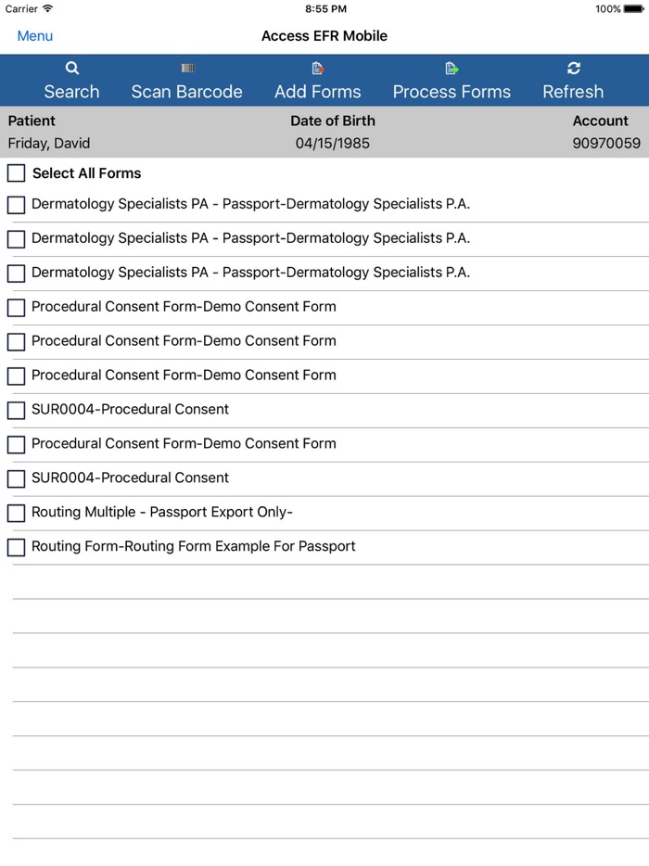Image resolution: width=649 pixels, height=866 pixels.
Task: Tap the Scan Barcode icon
Action: pyautogui.click(x=186, y=67)
